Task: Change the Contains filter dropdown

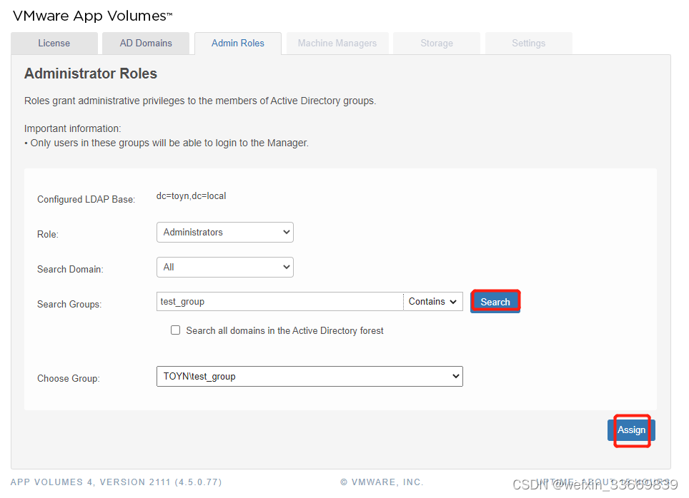Action: pos(433,302)
